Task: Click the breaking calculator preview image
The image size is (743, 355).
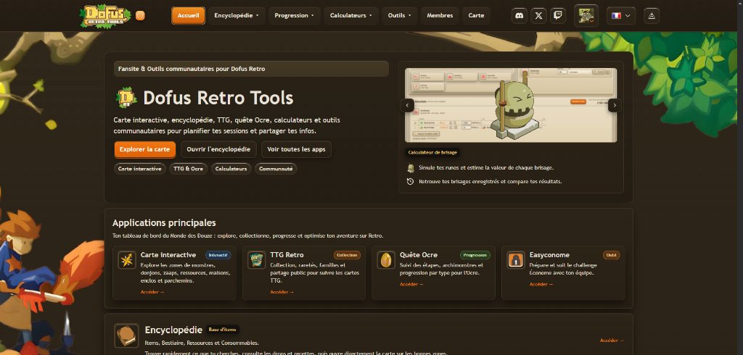Action: (511, 105)
